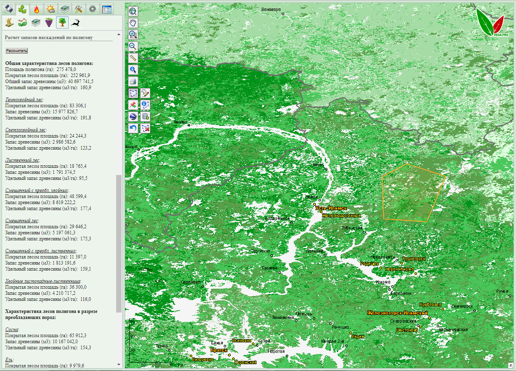The image size is (516, 371).
Task: Click the delete polygon red X icon
Action: (145, 128)
